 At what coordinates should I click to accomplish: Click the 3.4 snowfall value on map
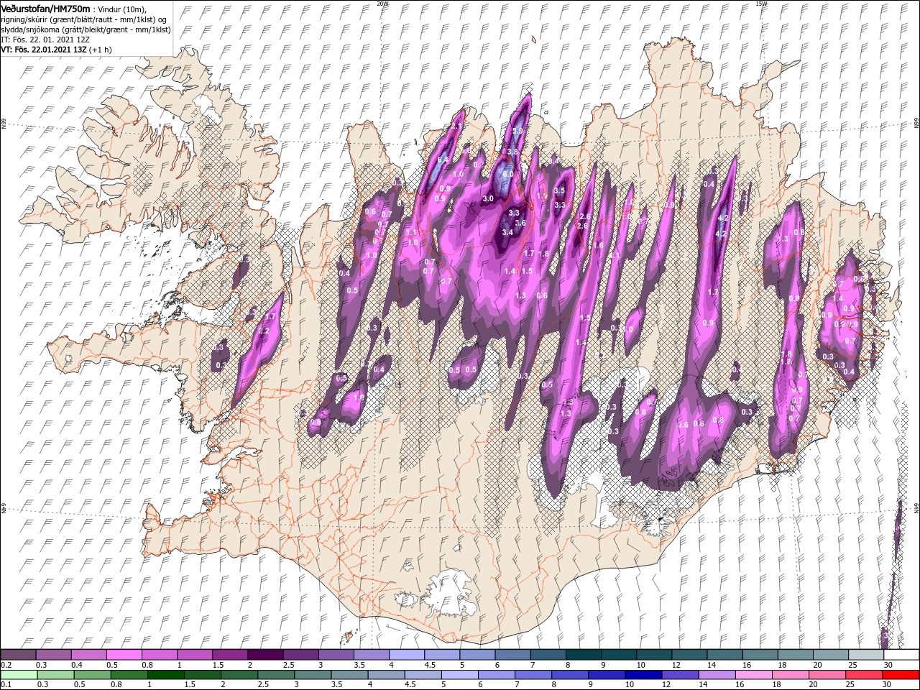tap(507, 232)
